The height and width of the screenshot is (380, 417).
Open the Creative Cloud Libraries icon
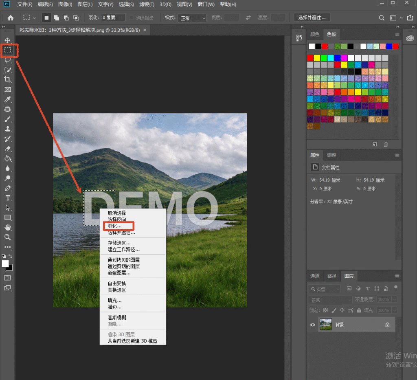[x=410, y=38]
